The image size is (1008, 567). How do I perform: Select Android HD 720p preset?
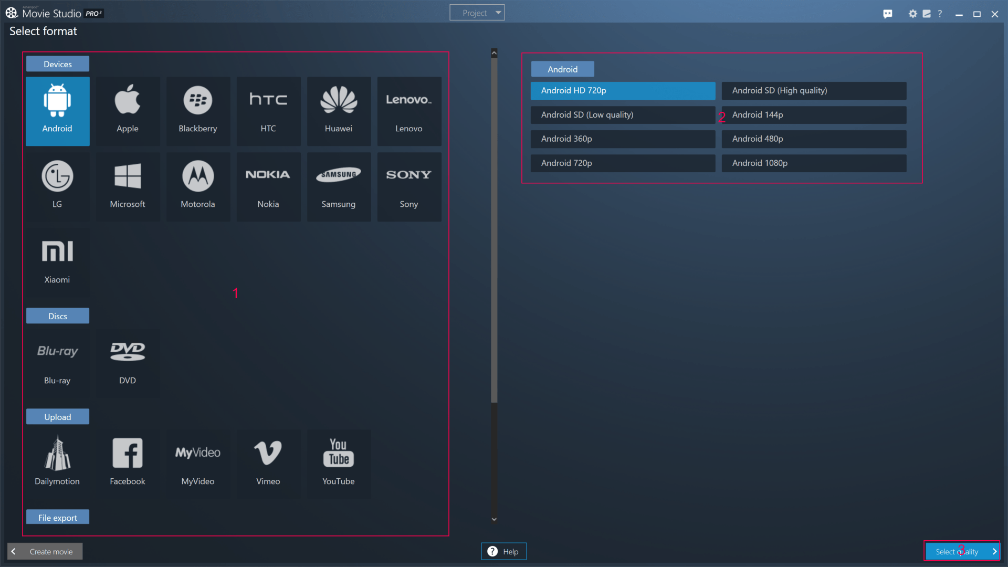click(623, 90)
